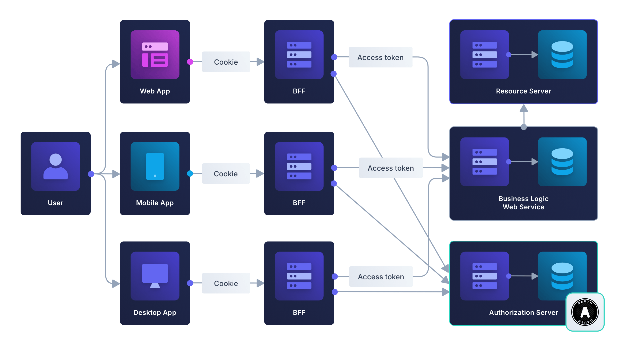Click the Cookie label after Web App
618x346 pixels.
(x=226, y=62)
